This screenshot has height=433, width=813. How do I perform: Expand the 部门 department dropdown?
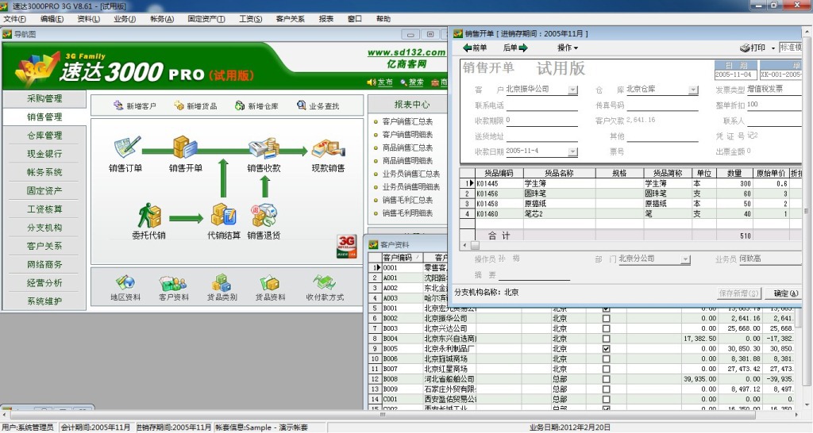[685, 259]
